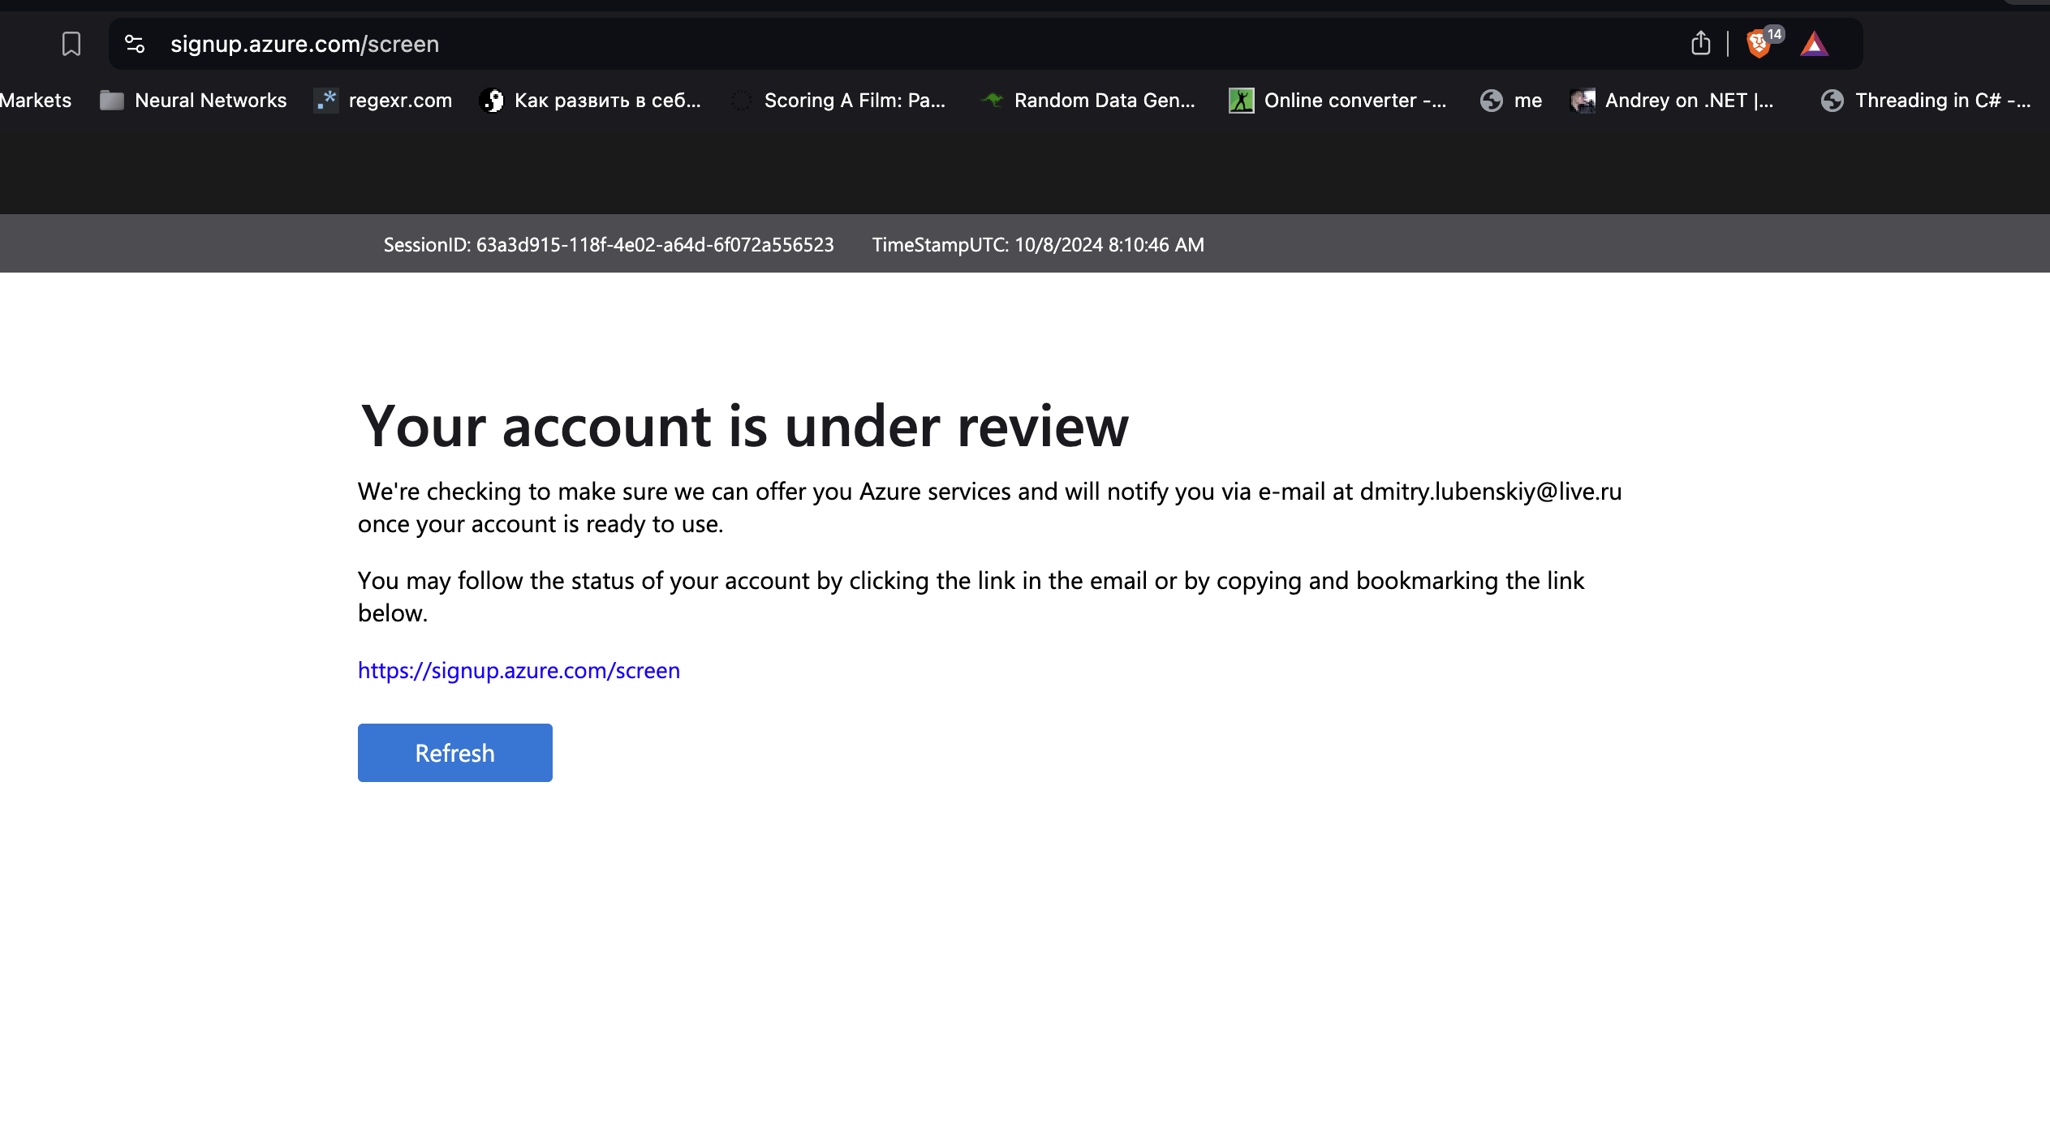Image resolution: width=2050 pixels, height=1126 pixels.
Task: Click the share icon in the address bar
Action: pos(1701,43)
